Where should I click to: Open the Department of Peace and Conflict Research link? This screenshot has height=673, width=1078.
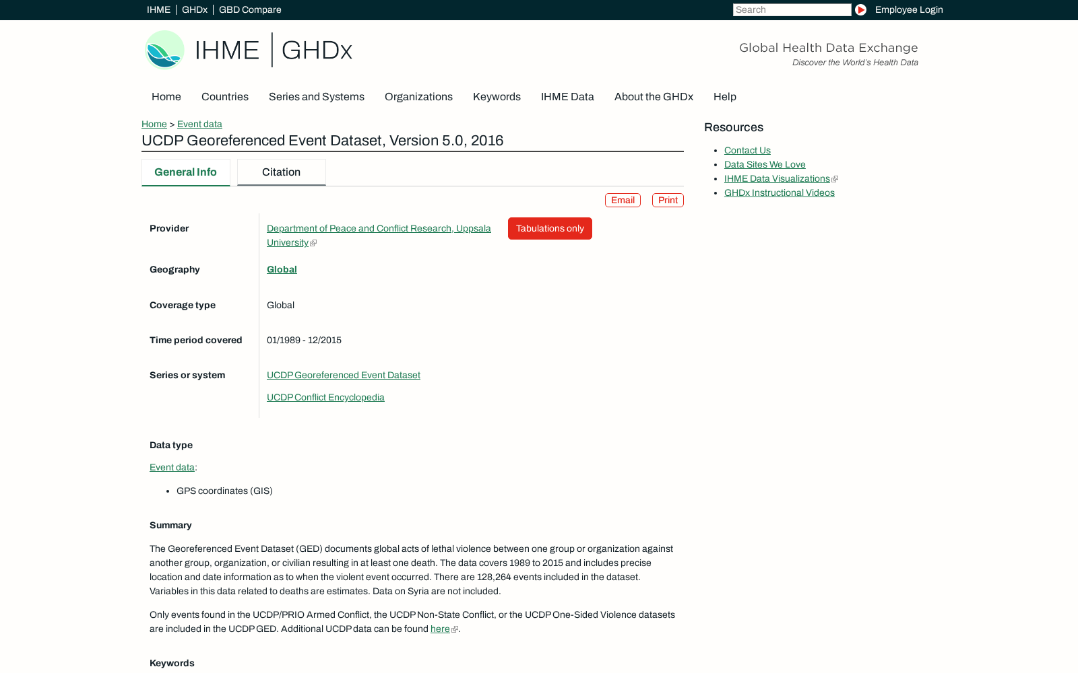[x=379, y=236]
